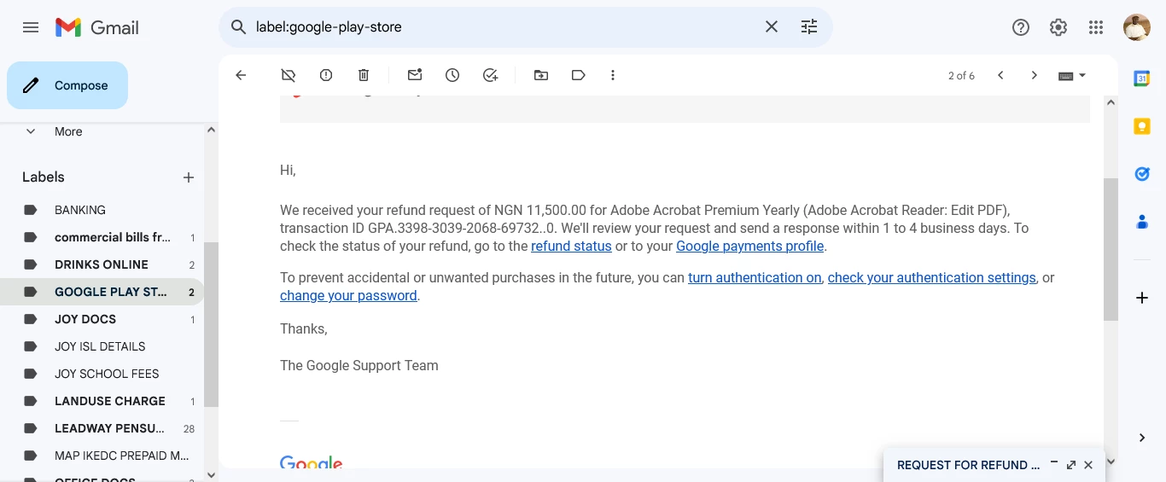Select the GOOGLE PLAY ST... label
Screen dimensions: 1166x482
102,292
